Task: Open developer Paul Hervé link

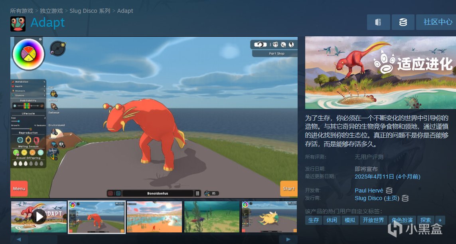Action: tap(369, 190)
